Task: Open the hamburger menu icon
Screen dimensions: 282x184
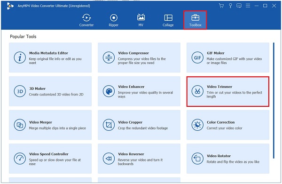Action: tap(248, 6)
